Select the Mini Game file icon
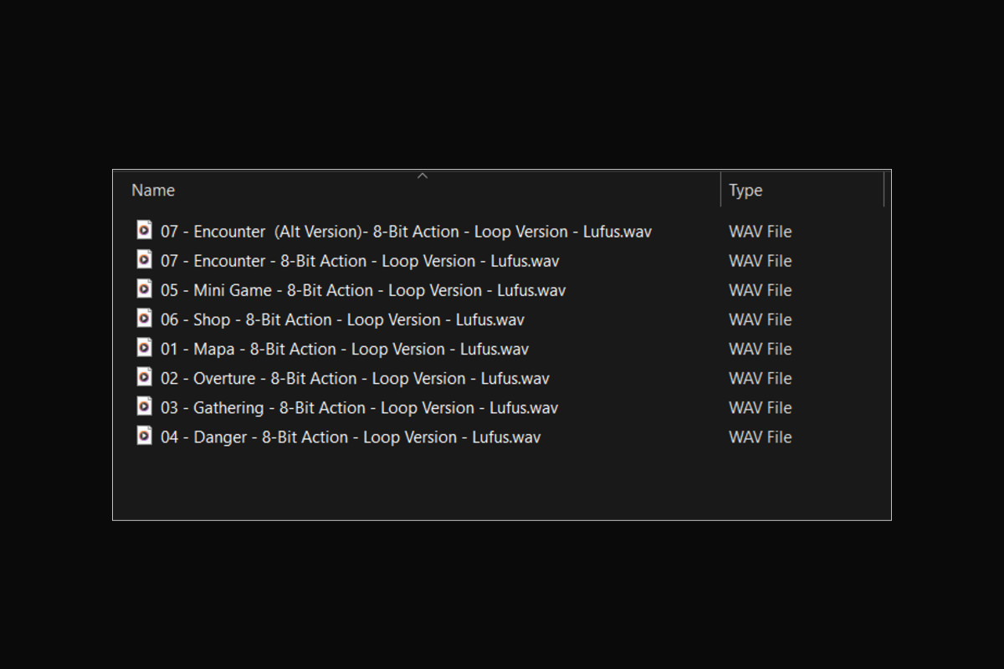This screenshot has height=669, width=1004. [x=145, y=289]
